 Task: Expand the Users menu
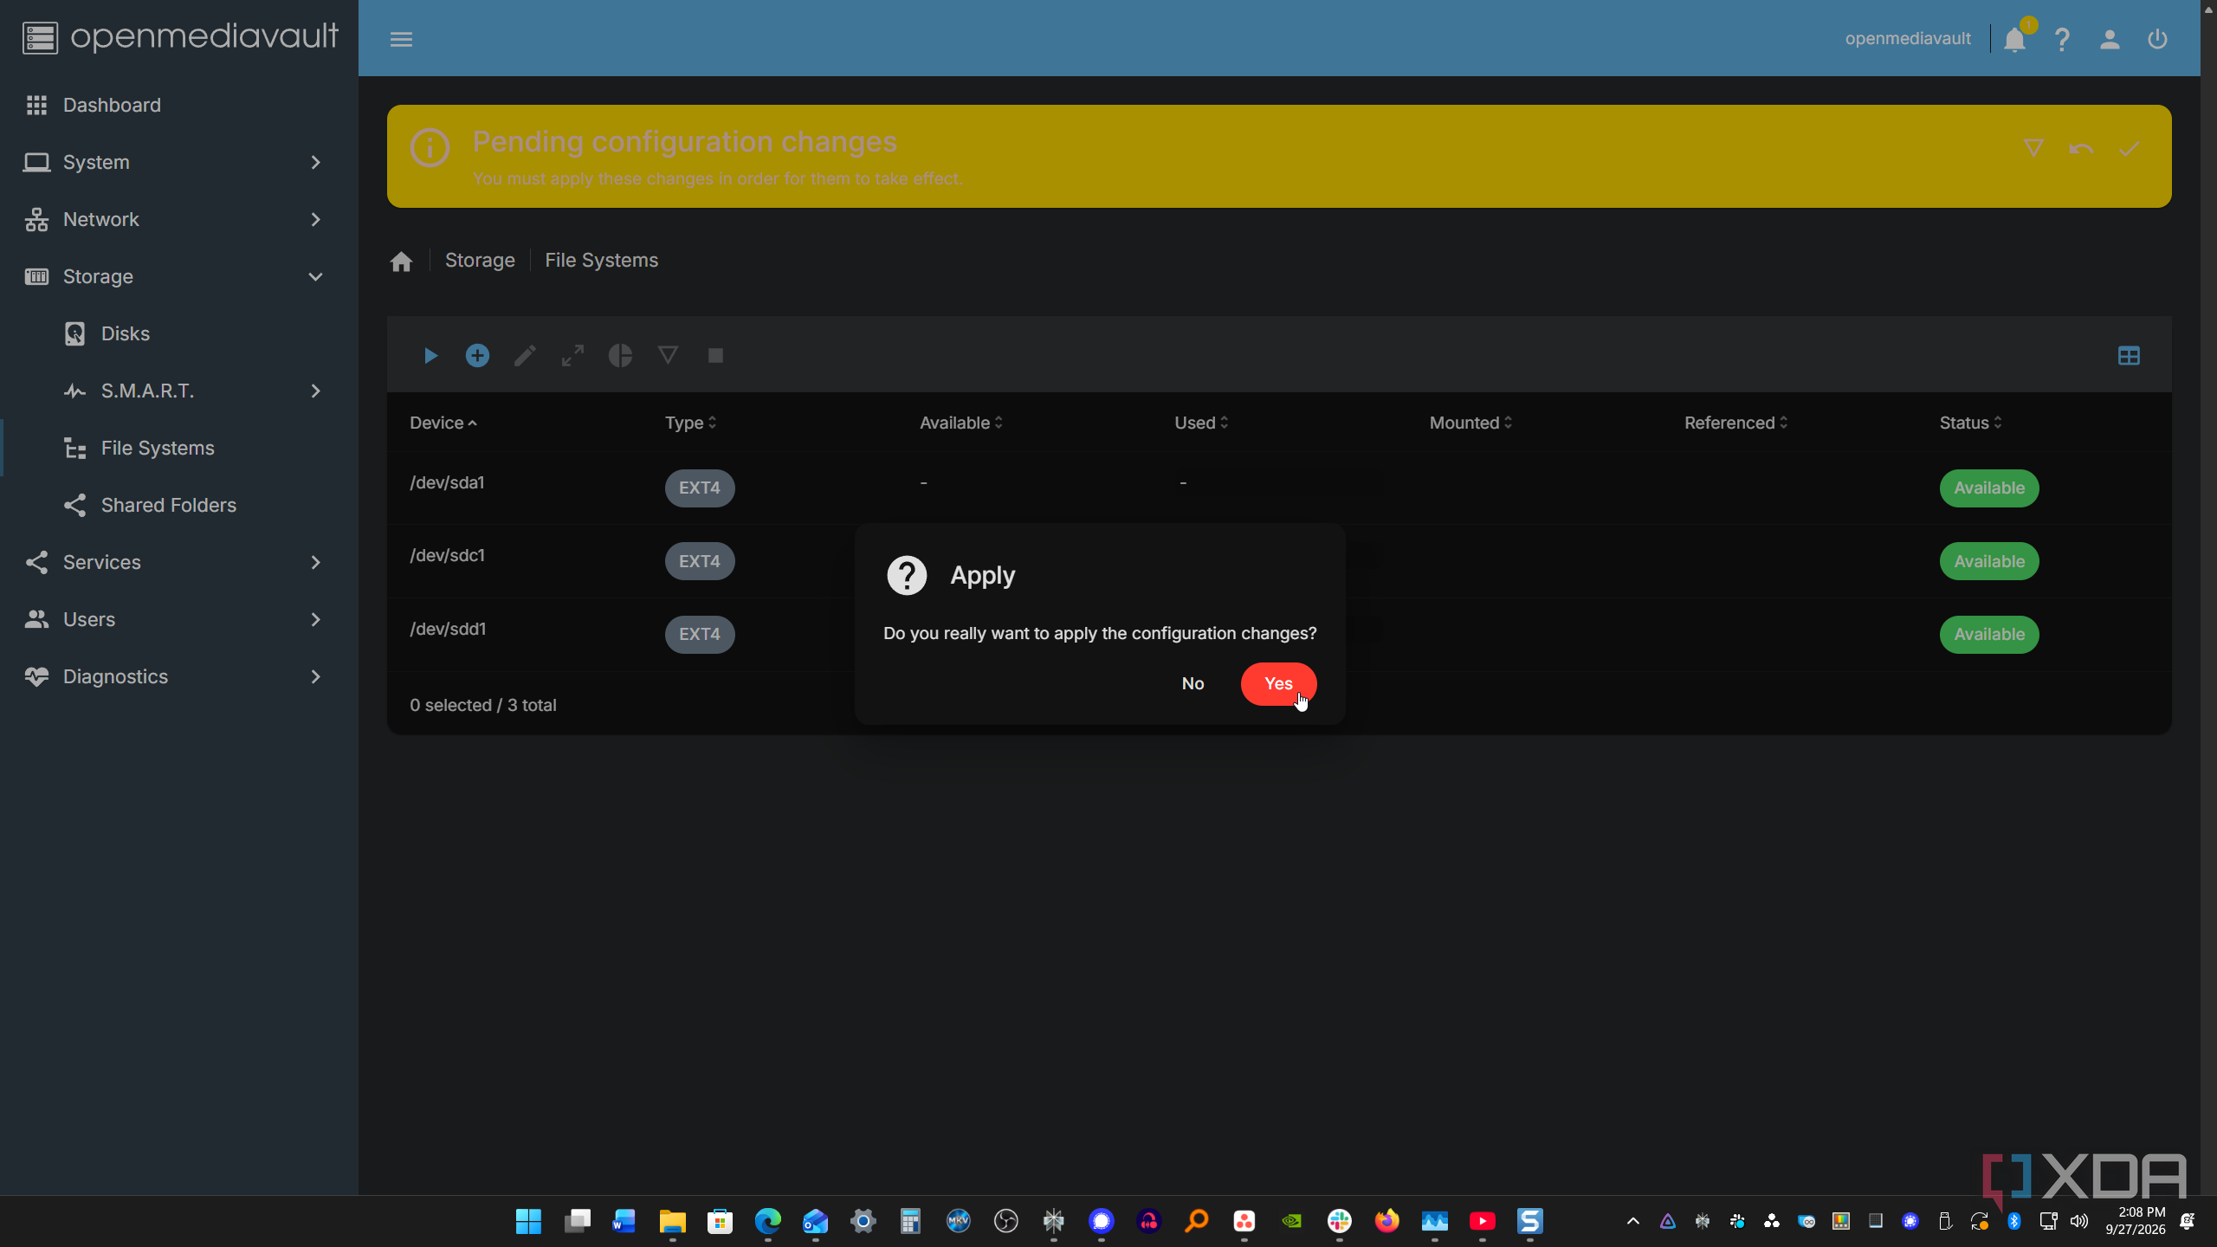[x=179, y=619]
